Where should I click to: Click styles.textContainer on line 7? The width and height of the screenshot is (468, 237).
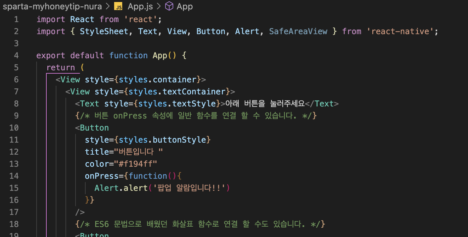177,92
